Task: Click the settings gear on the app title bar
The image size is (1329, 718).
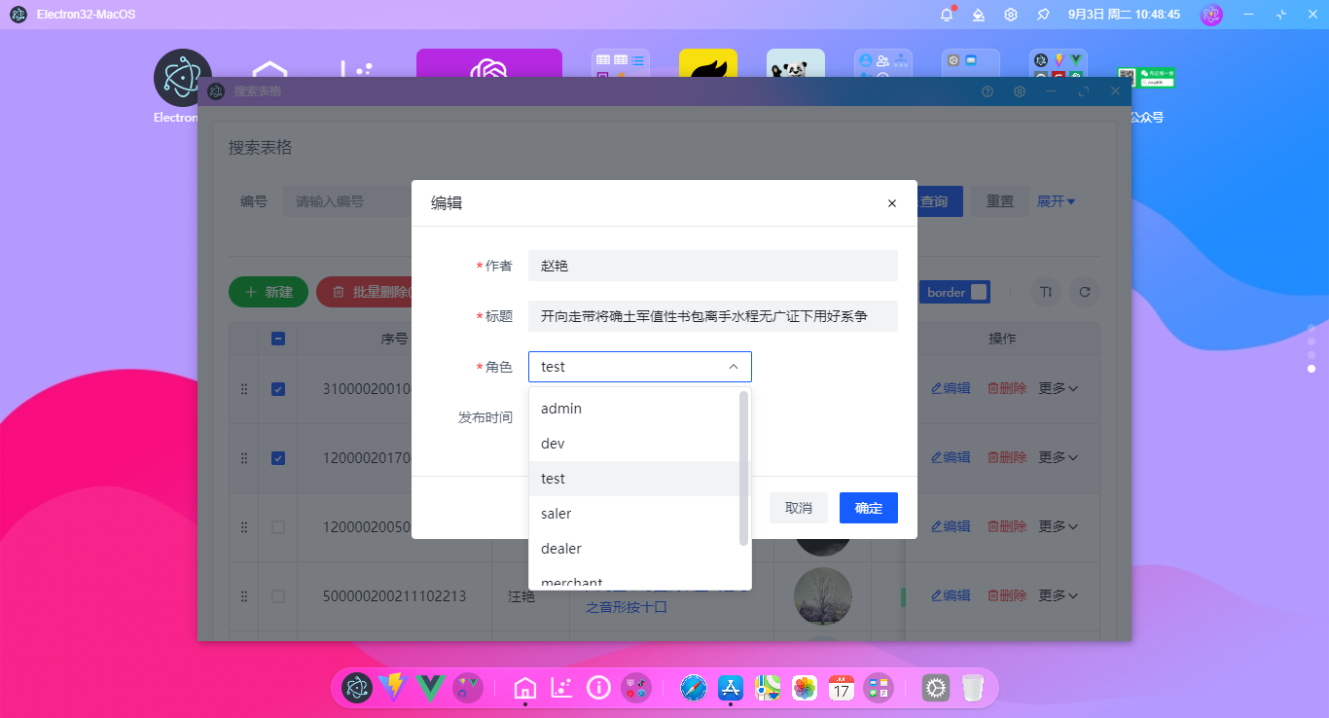Action: tap(1018, 90)
